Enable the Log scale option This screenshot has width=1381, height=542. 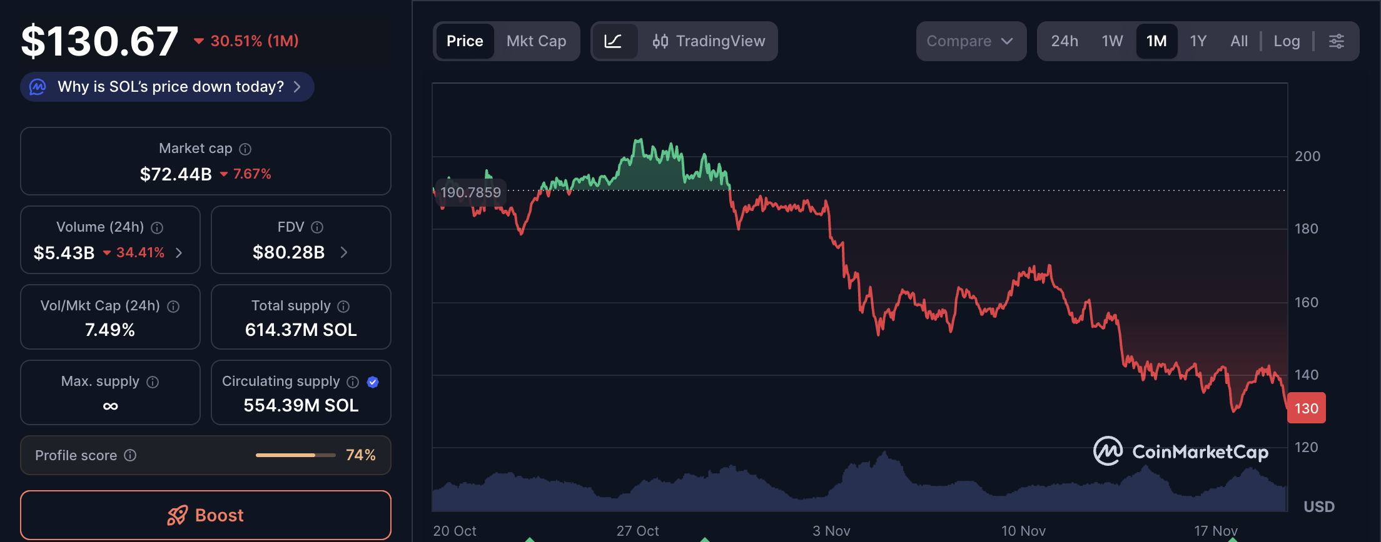coord(1287,41)
